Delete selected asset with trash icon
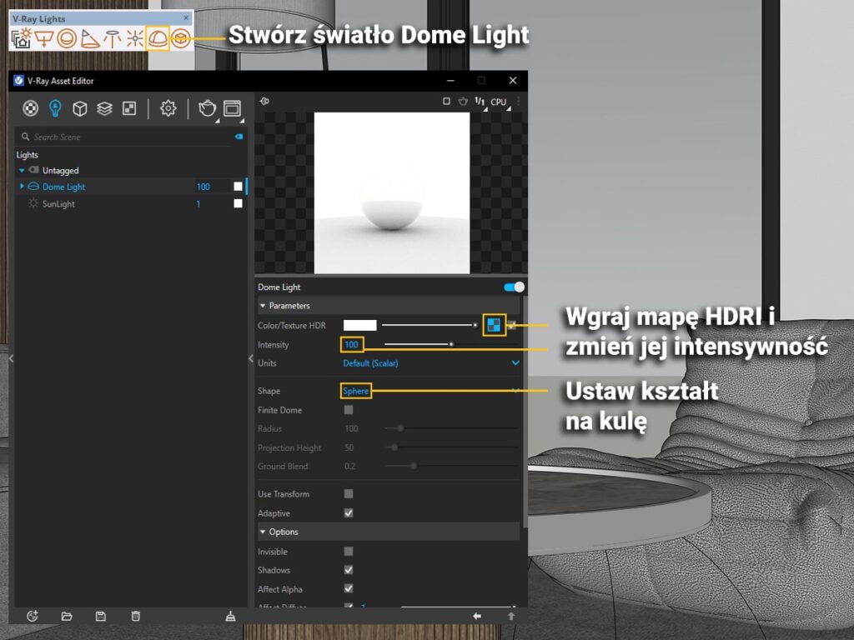 (135, 616)
